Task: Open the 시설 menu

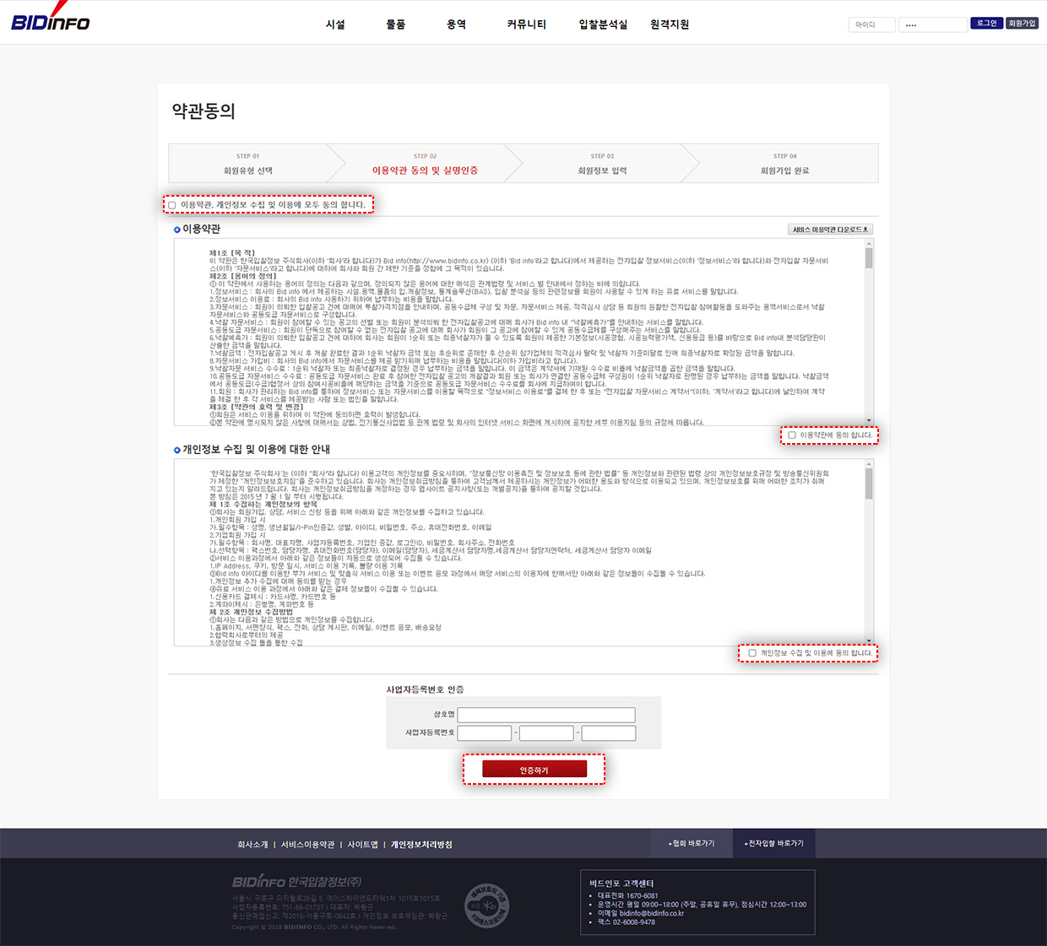Action: pos(335,24)
